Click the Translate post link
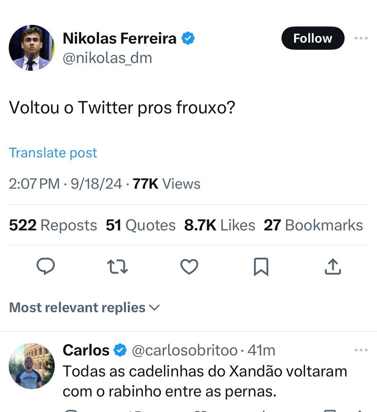The image size is (377, 412). click(x=53, y=152)
